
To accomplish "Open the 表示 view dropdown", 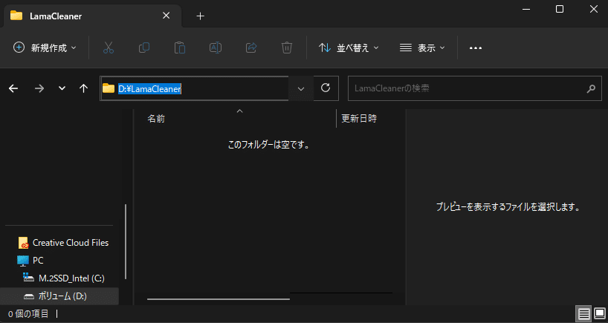I will [x=422, y=48].
